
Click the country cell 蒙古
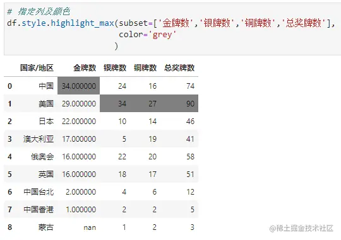pos(46,227)
